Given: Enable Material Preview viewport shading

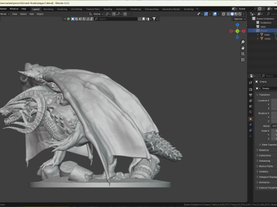Looking at the screenshot, I should (x=236, y=14).
